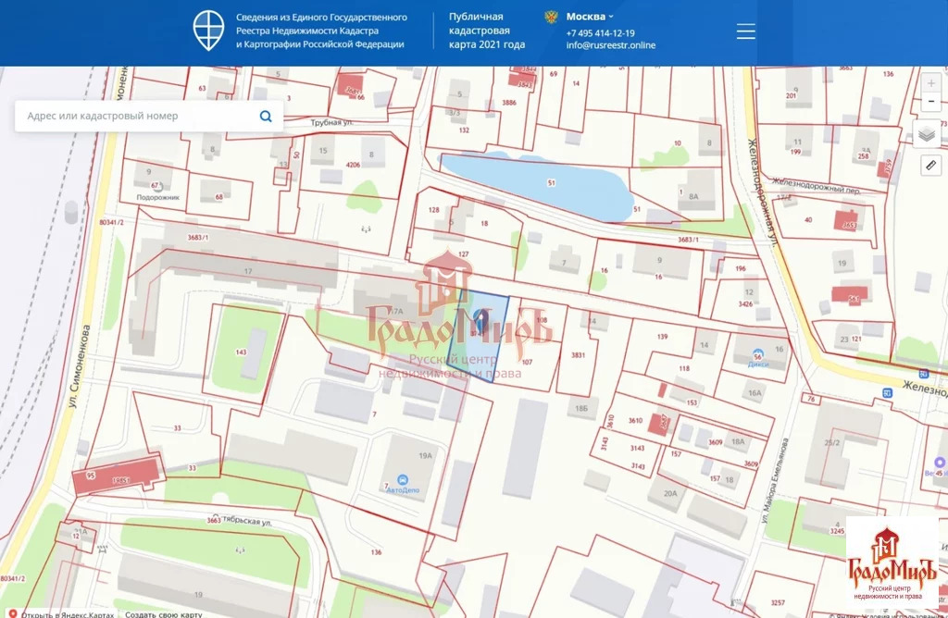
Task: Click the Дикси store marker
Action: coord(757,356)
